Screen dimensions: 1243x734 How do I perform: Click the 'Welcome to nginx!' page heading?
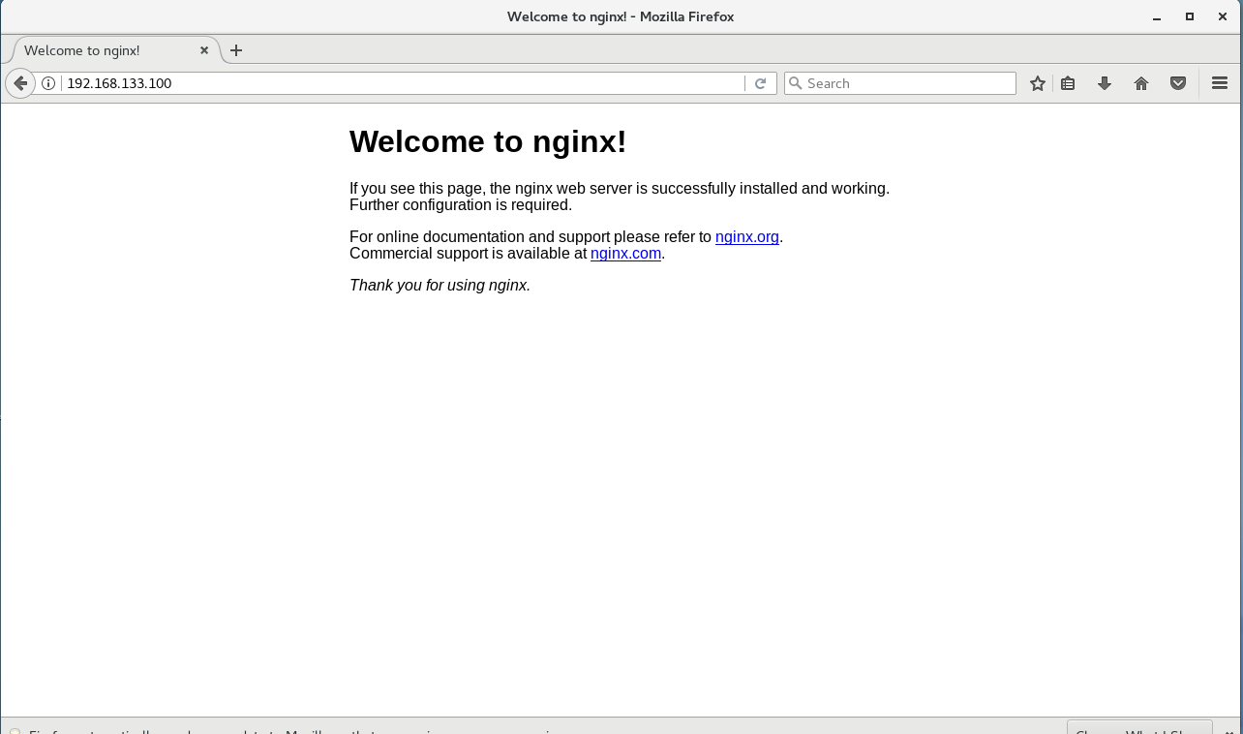[488, 141]
